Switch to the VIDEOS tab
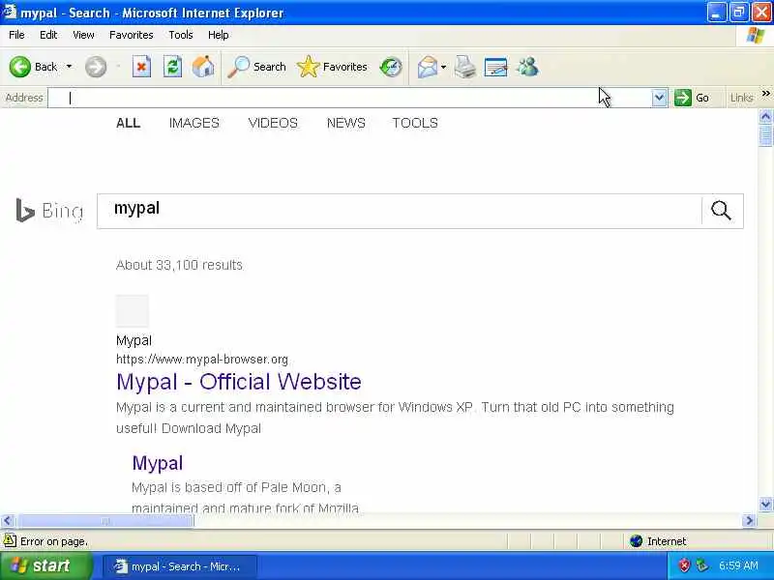 (x=273, y=123)
